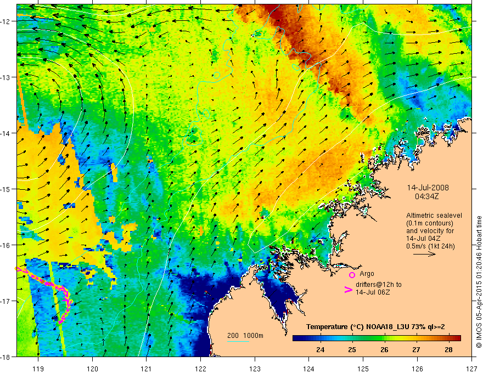Click the 'Altimetric sealevel' legend text
This screenshot has height=373, width=483.
coord(434,216)
